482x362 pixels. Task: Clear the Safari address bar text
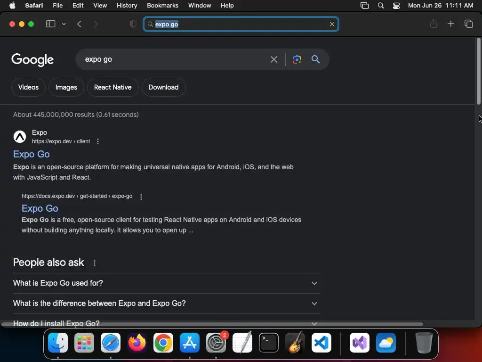point(332,24)
